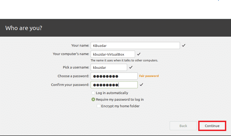
Task: Select the Log in automatically option
Action: pos(93,93)
